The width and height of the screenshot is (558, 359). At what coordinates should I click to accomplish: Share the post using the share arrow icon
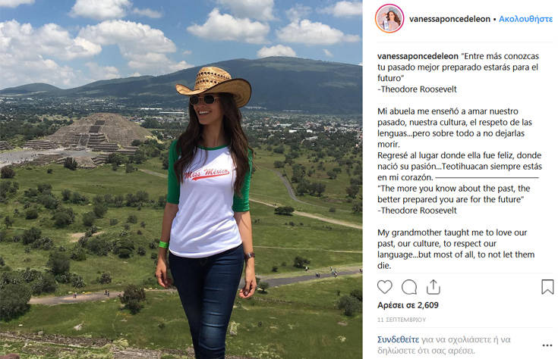(433, 286)
